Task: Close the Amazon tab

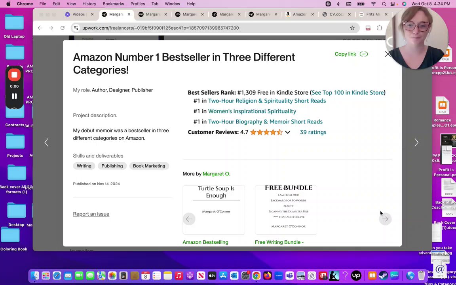Action: click(x=313, y=14)
